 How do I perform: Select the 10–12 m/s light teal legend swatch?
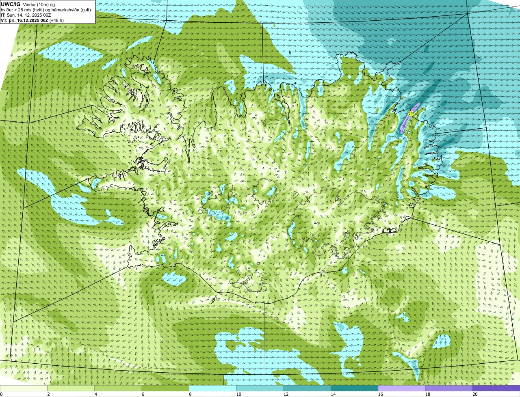(260, 388)
